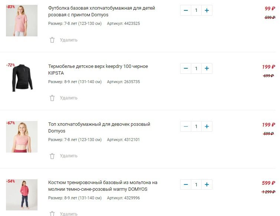Click trash icon for pink Domyos t-shirt
Image resolution: width=280 pixels, height=216 pixels.
52,40
